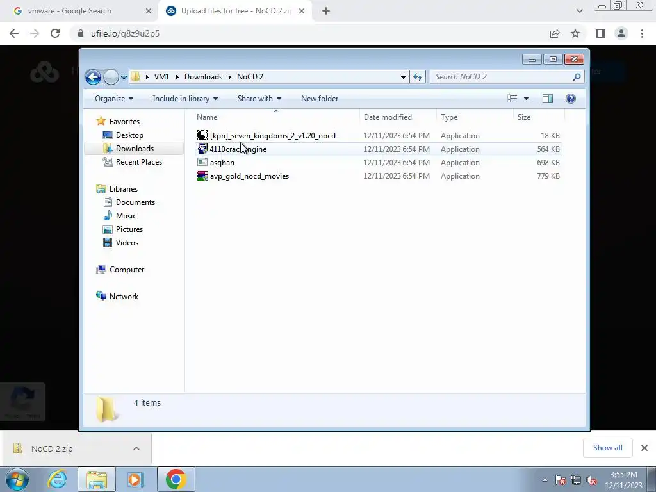The height and width of the screenshot is (492, 656).
Task: Open the Include in library menu
Action: [x=185, y=99]
